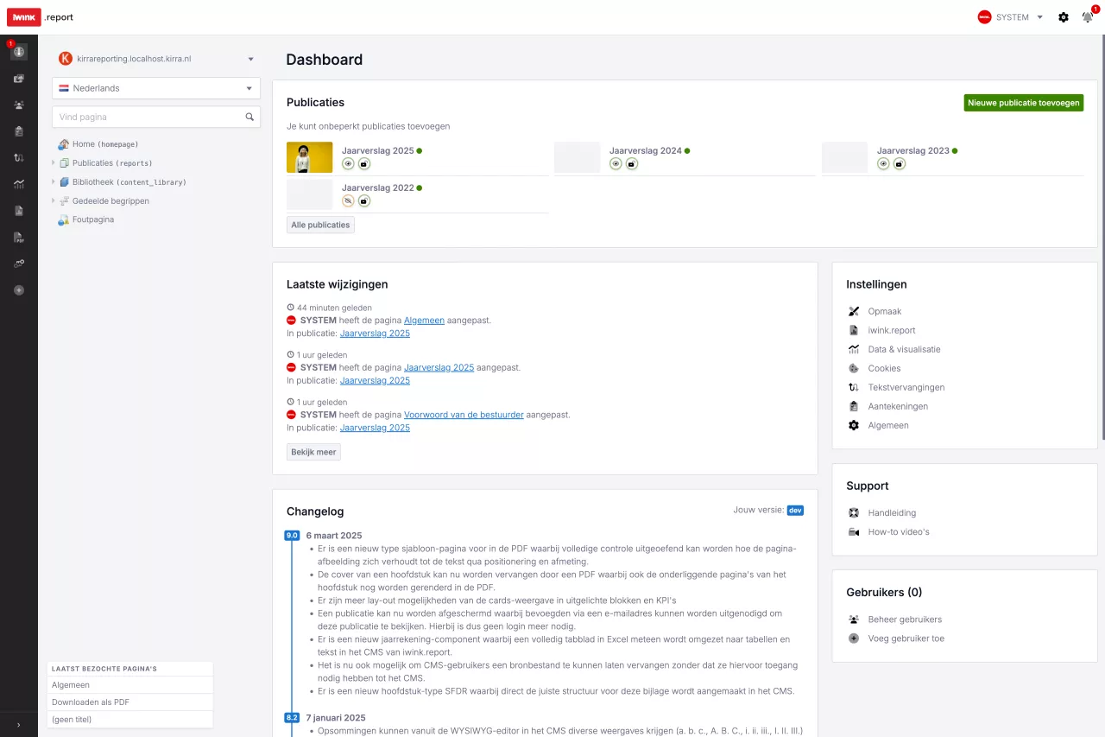
Task: Open the SYSTEM user dropdown
Action: pyautogui.click(x=1010, y=17)
